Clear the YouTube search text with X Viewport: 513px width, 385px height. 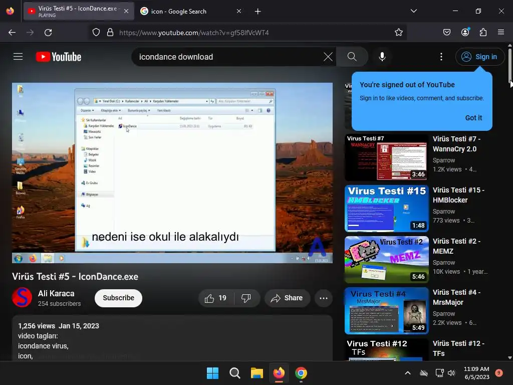coord(328,57)
